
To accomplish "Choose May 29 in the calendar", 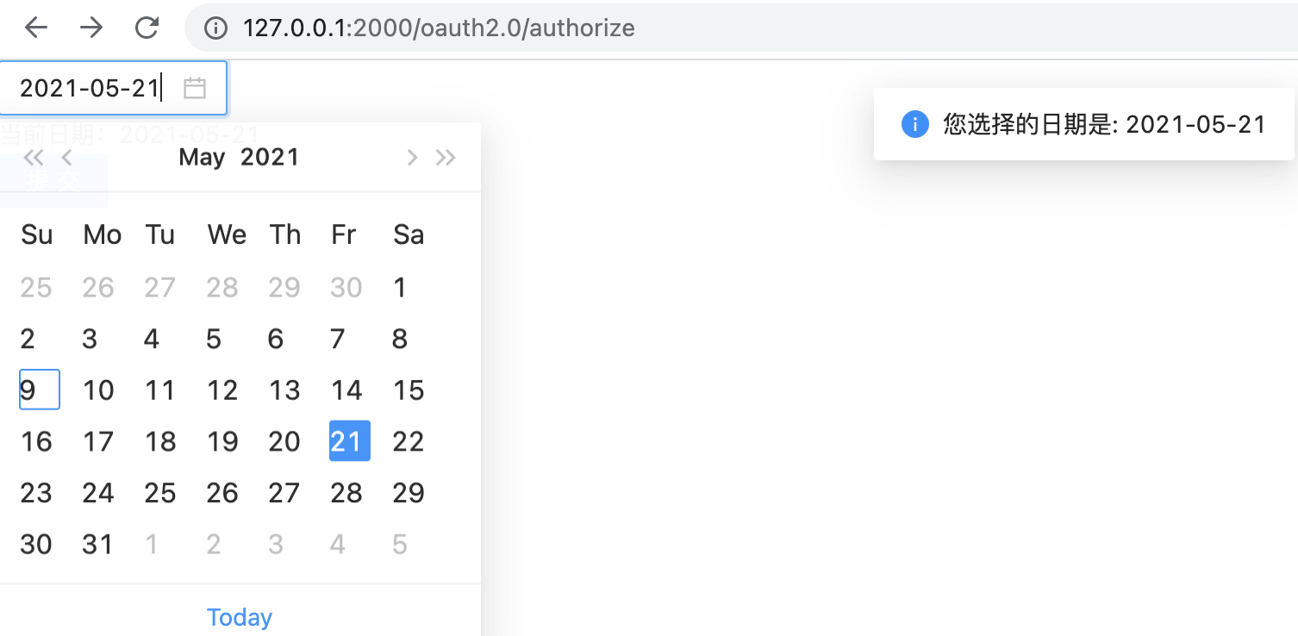I will pos(409,493).
